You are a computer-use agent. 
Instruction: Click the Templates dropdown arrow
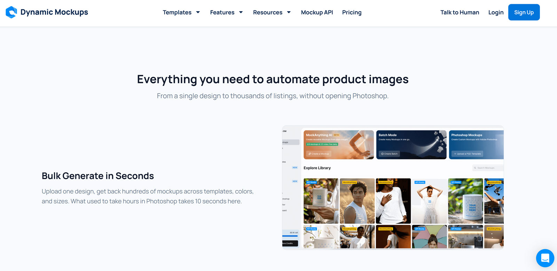(198, 12)
